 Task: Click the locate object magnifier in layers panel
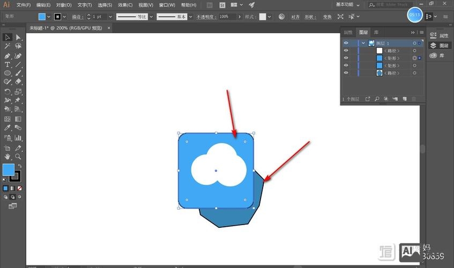(377, 99)
